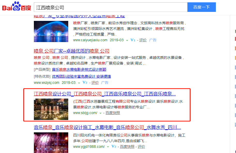This screenshot has width=236, height=153.
Task: Click V2 badge next to ygjd1988.com
Action: [x=113, y=147]
